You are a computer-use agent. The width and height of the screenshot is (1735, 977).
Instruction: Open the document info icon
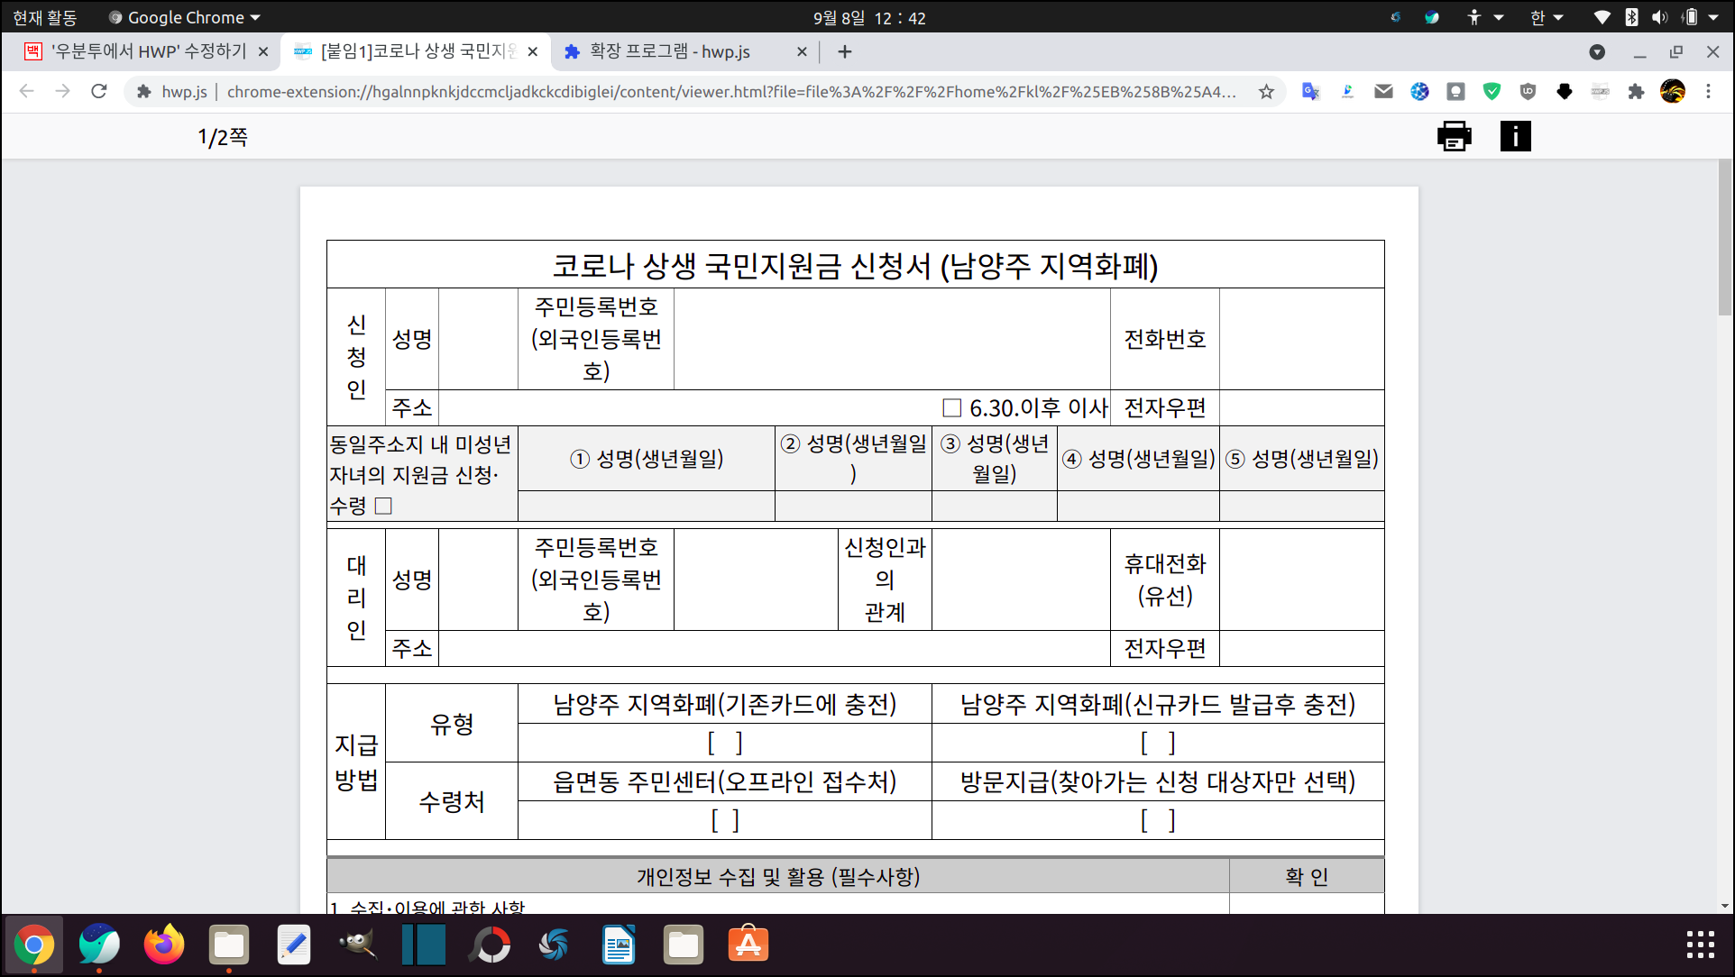click(x=1515, y=136)
